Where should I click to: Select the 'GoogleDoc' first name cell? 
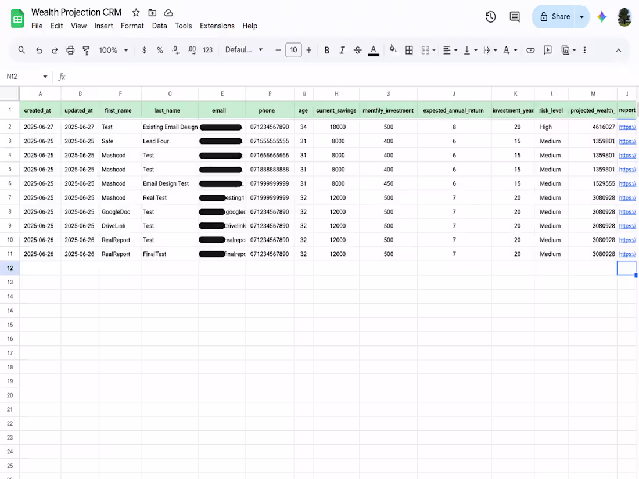click(120, 212)
